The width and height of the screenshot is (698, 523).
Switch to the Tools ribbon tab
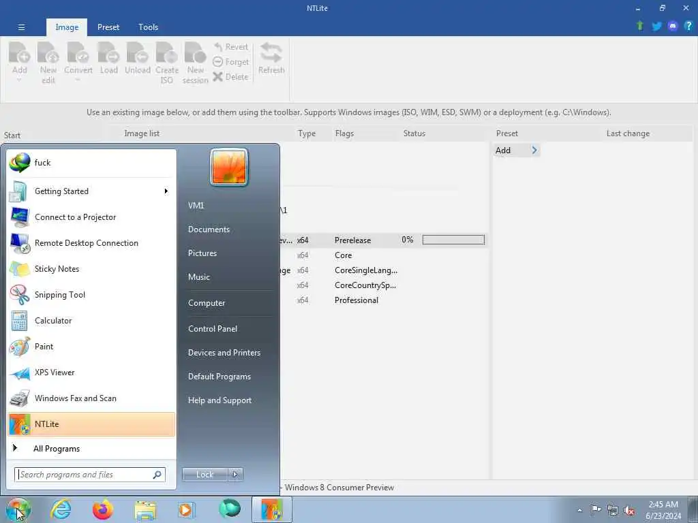click(148, 27)
